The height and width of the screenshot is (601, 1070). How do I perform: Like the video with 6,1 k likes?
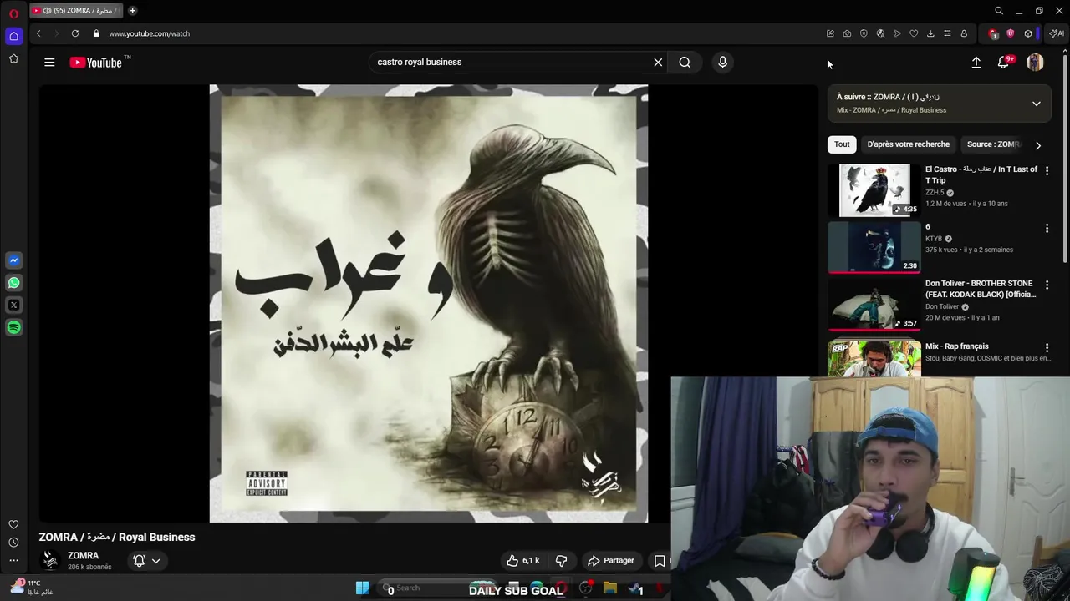[523, 561]
